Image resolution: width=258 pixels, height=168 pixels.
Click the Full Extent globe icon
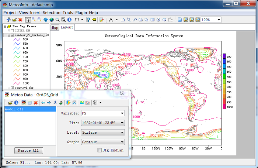click(52, 20)
